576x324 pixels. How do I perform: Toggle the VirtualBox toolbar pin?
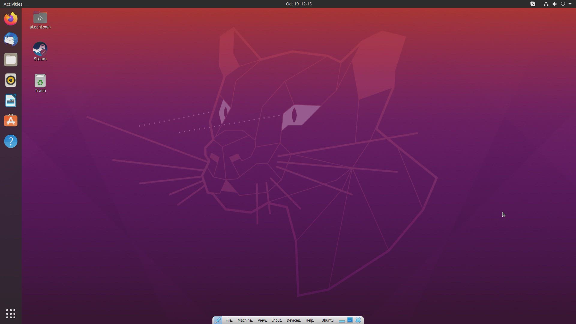pos(218,320)
